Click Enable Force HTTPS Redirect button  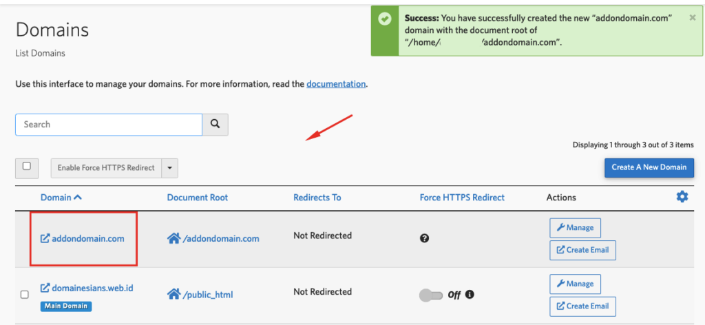(x=106, y=168)
